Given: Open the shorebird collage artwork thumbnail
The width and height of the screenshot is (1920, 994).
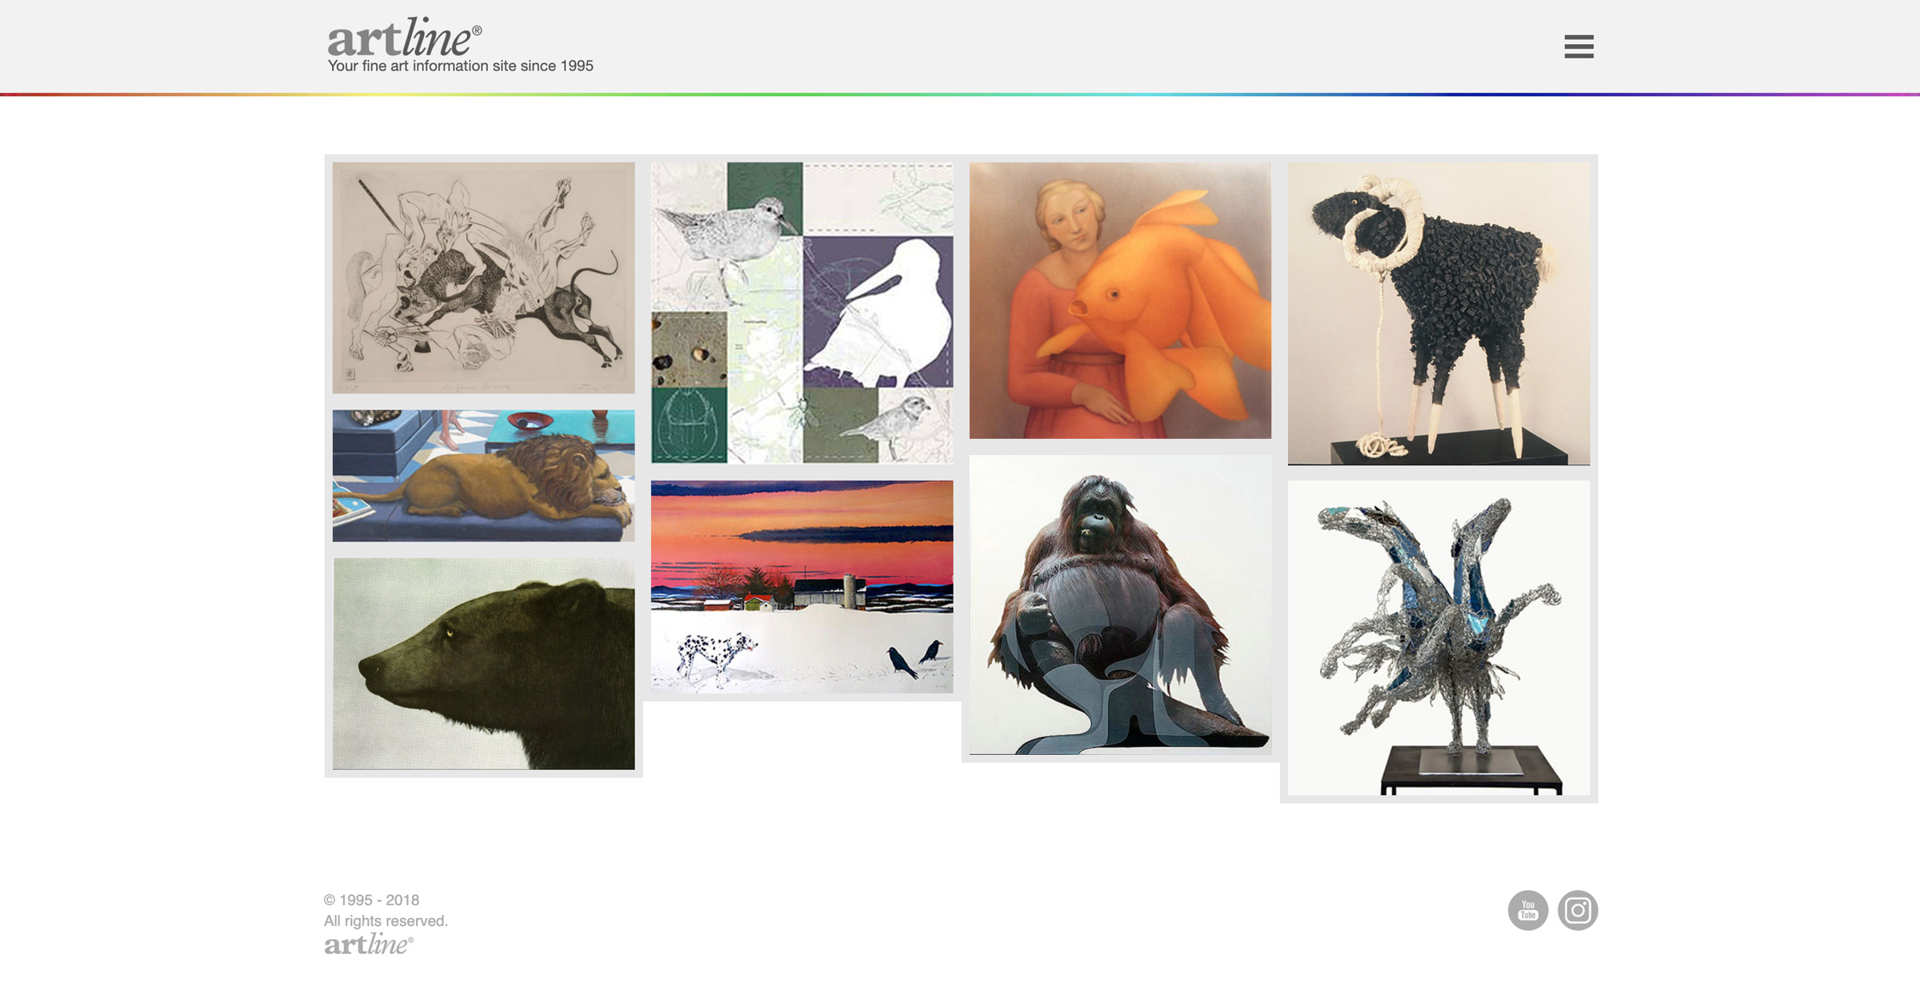Looking at the screenshot, I should (802, 313).
